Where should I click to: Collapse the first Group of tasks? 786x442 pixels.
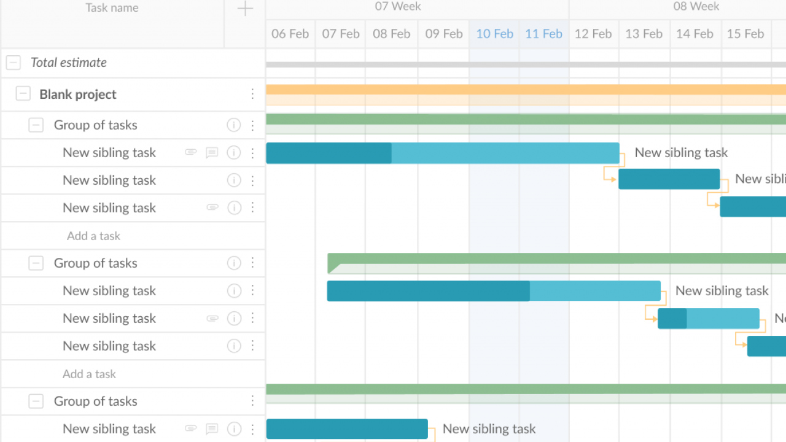[x=36, y=125]
